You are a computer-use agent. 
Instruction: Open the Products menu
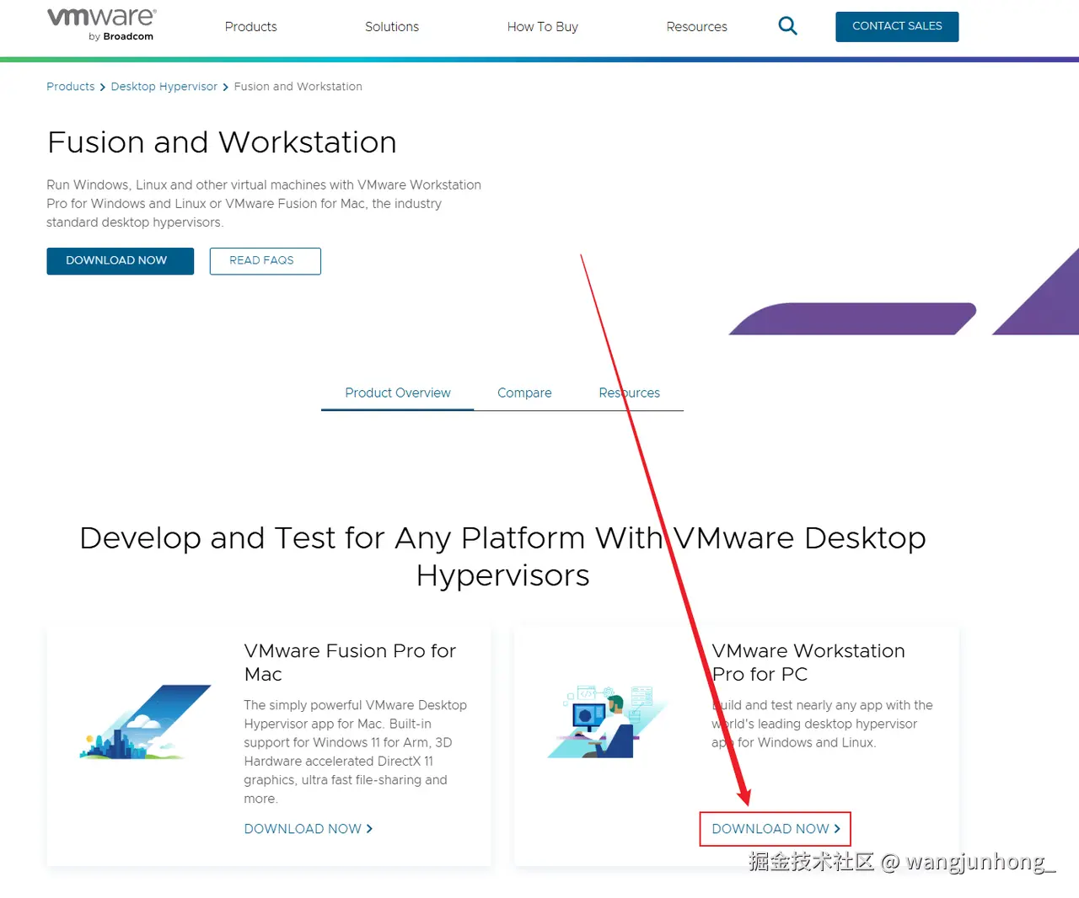click(250, 27)
